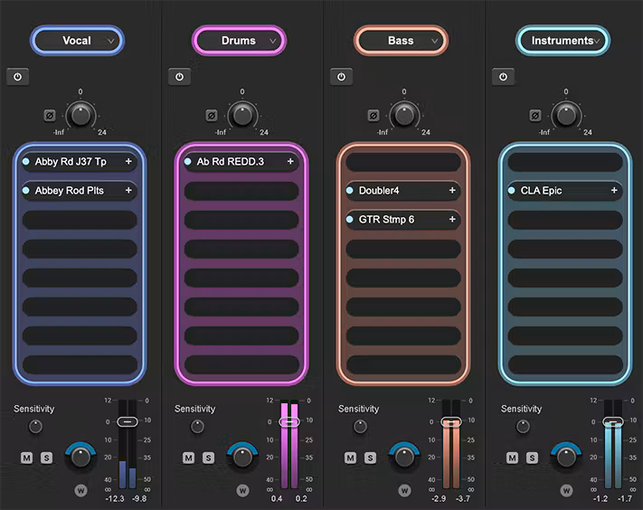
Task: Click the Bass Sensitivity knob
Action: 360,427
